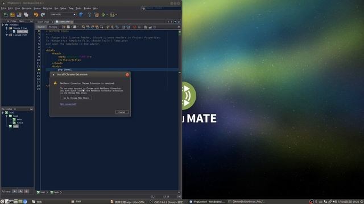Viewport: 364px width, 204px height.
Task: Open the Debug menu
Action: [63, 8]
